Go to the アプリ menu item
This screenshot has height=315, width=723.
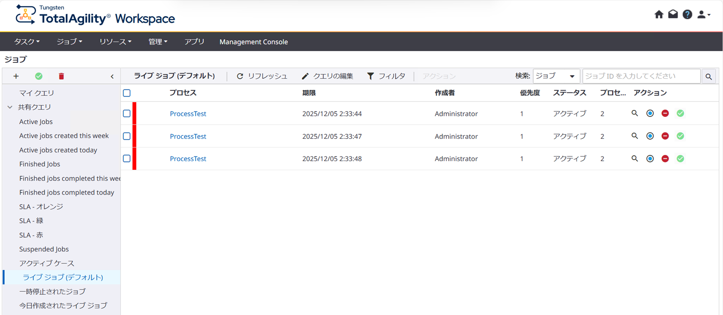pyautogui.click(x=194, y=42)
